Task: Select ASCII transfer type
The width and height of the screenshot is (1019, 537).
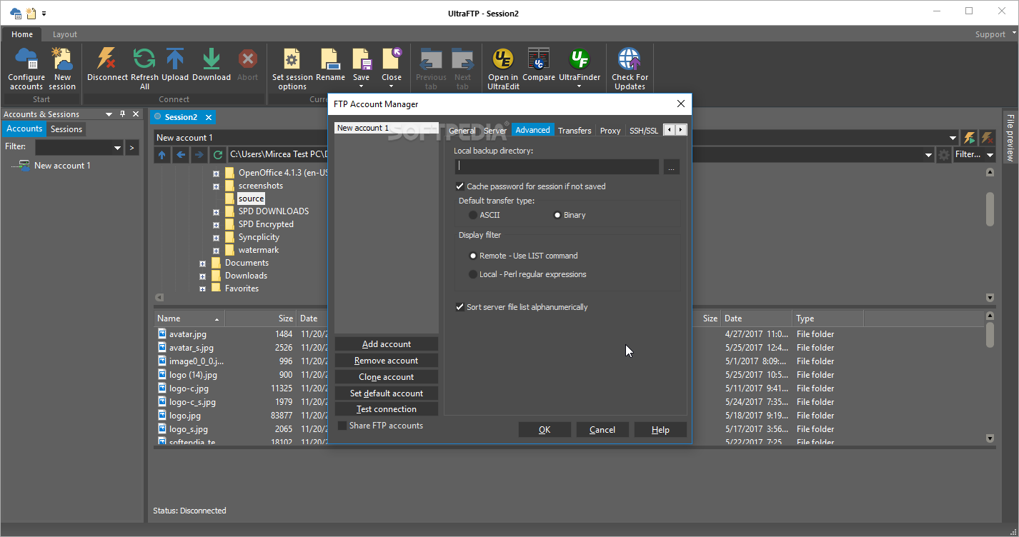Action: point(473,215)
